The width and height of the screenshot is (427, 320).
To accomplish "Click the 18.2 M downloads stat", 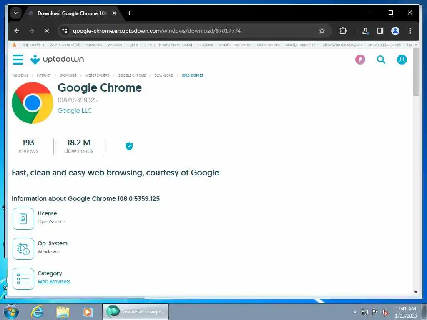I will (79, 146).
